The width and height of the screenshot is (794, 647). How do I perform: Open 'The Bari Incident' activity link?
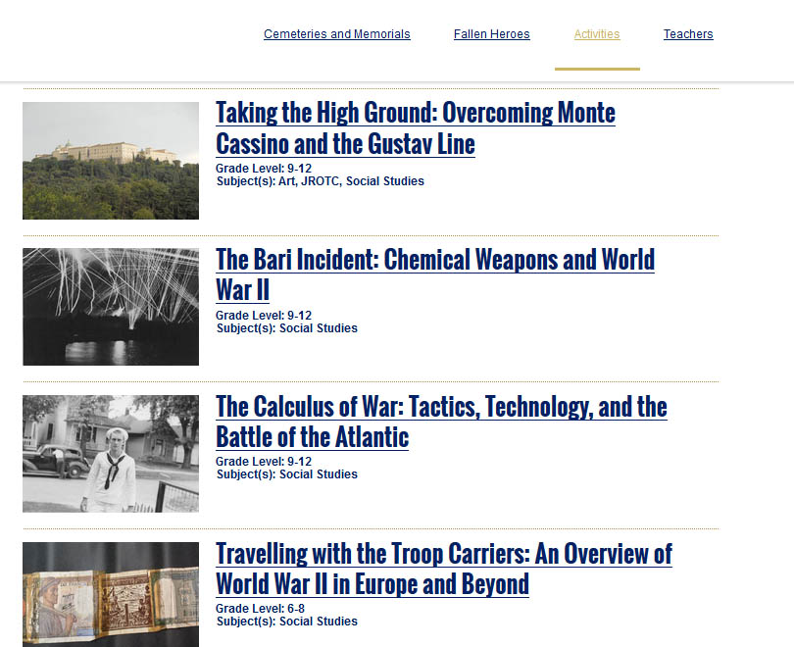pyautogui.click(x=434, y=274)
